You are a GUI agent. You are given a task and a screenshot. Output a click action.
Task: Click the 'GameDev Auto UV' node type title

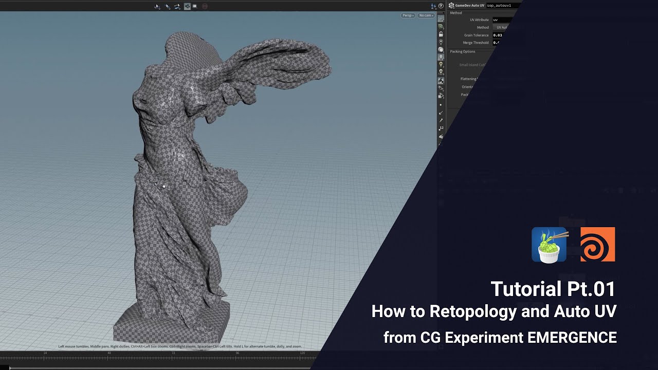tap(469, 5)
